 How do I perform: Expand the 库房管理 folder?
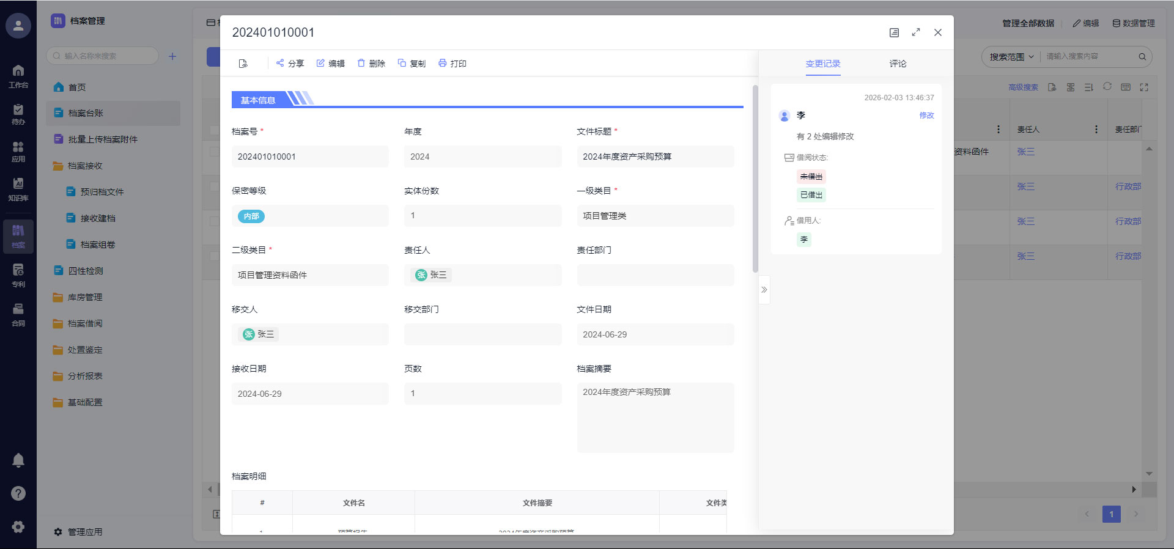pyautogui.click(x=85, y=297)
